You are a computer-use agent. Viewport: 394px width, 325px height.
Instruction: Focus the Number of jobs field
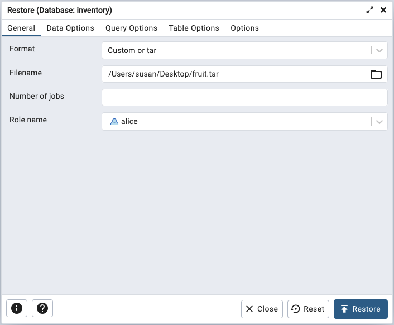point(244,98)
